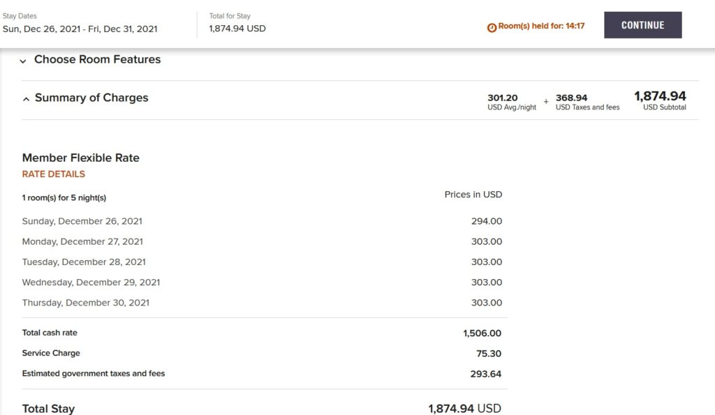The width and height of the screenshot is (715, 415).
Task: Click the Summary of Charges heading
Action: [91, 98]
